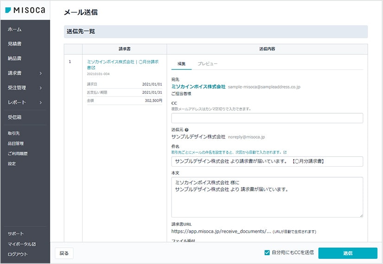The width and height of the screenshot is (383, 264).
Task: Click recipient email sample-misoca@sampleaddress.co.jp
Action: [x=264, y=87]
